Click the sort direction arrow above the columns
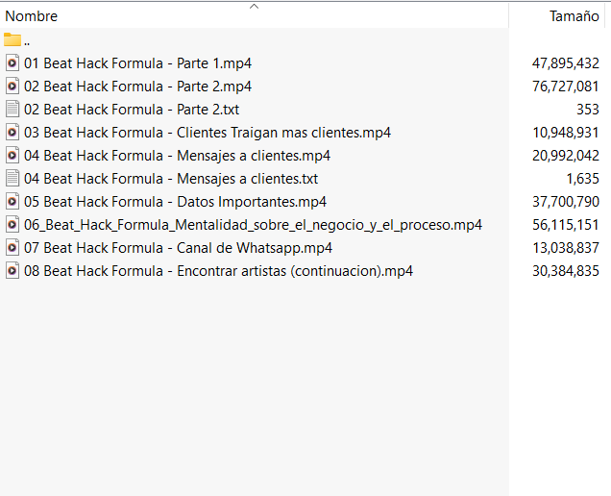Viewport: 611px width, 496px height. 254,7
